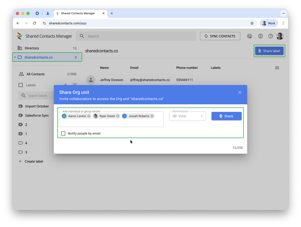Open All Contacts in the sidebar
This screenshot has width=301, height=227.
[x=35, y=74]
